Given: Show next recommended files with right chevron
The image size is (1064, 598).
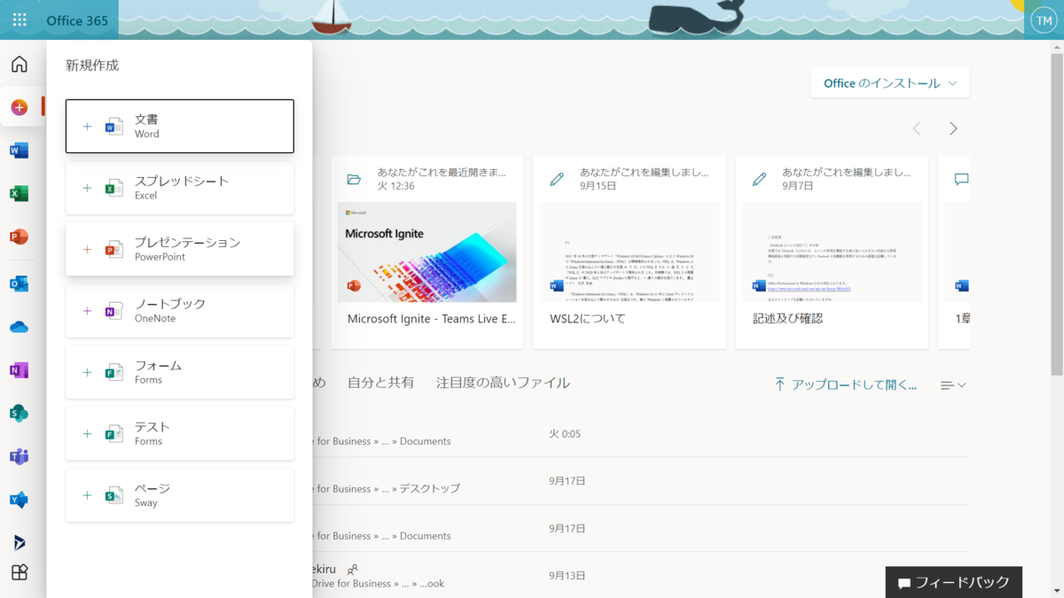Looking at the screenshot, I should coord(953,128).
